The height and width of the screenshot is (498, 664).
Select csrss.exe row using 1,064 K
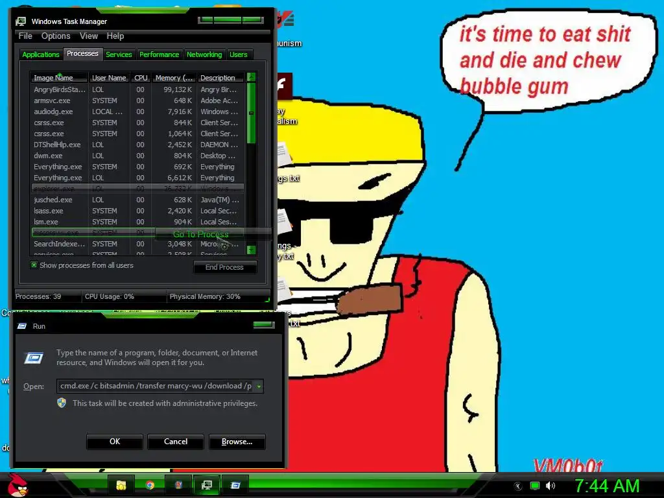(137, 134)
